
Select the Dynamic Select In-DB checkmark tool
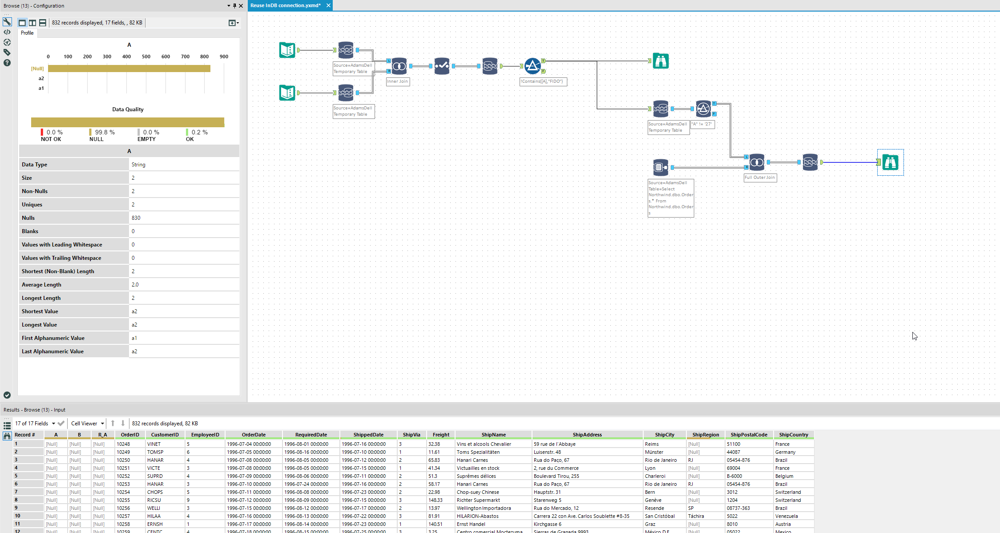pos(442,66)
